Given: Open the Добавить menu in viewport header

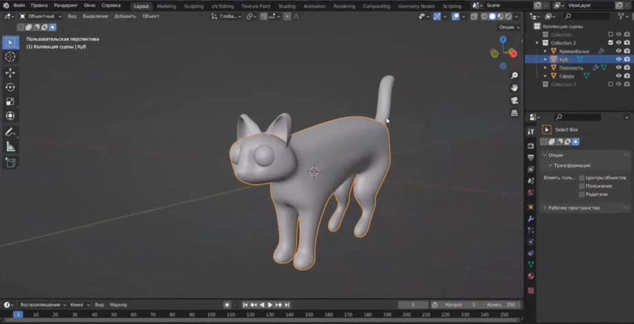Looking at the screenshot, I should pyautogui.click(x=125, y=17).
